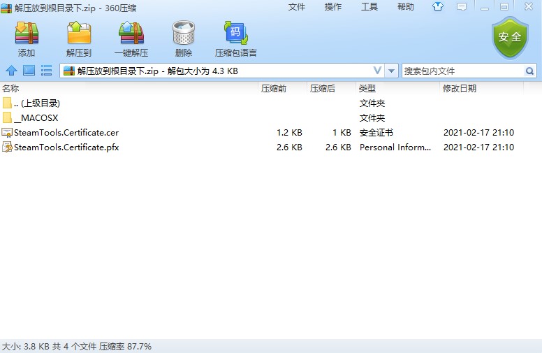The image size is (542, 353).
Task: Sort by 名称 column header
Action: pyautogui.click(x=10, y=89)
